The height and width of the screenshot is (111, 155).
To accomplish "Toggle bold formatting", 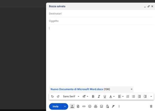I will pyautogui.click(x=93, y=97).
